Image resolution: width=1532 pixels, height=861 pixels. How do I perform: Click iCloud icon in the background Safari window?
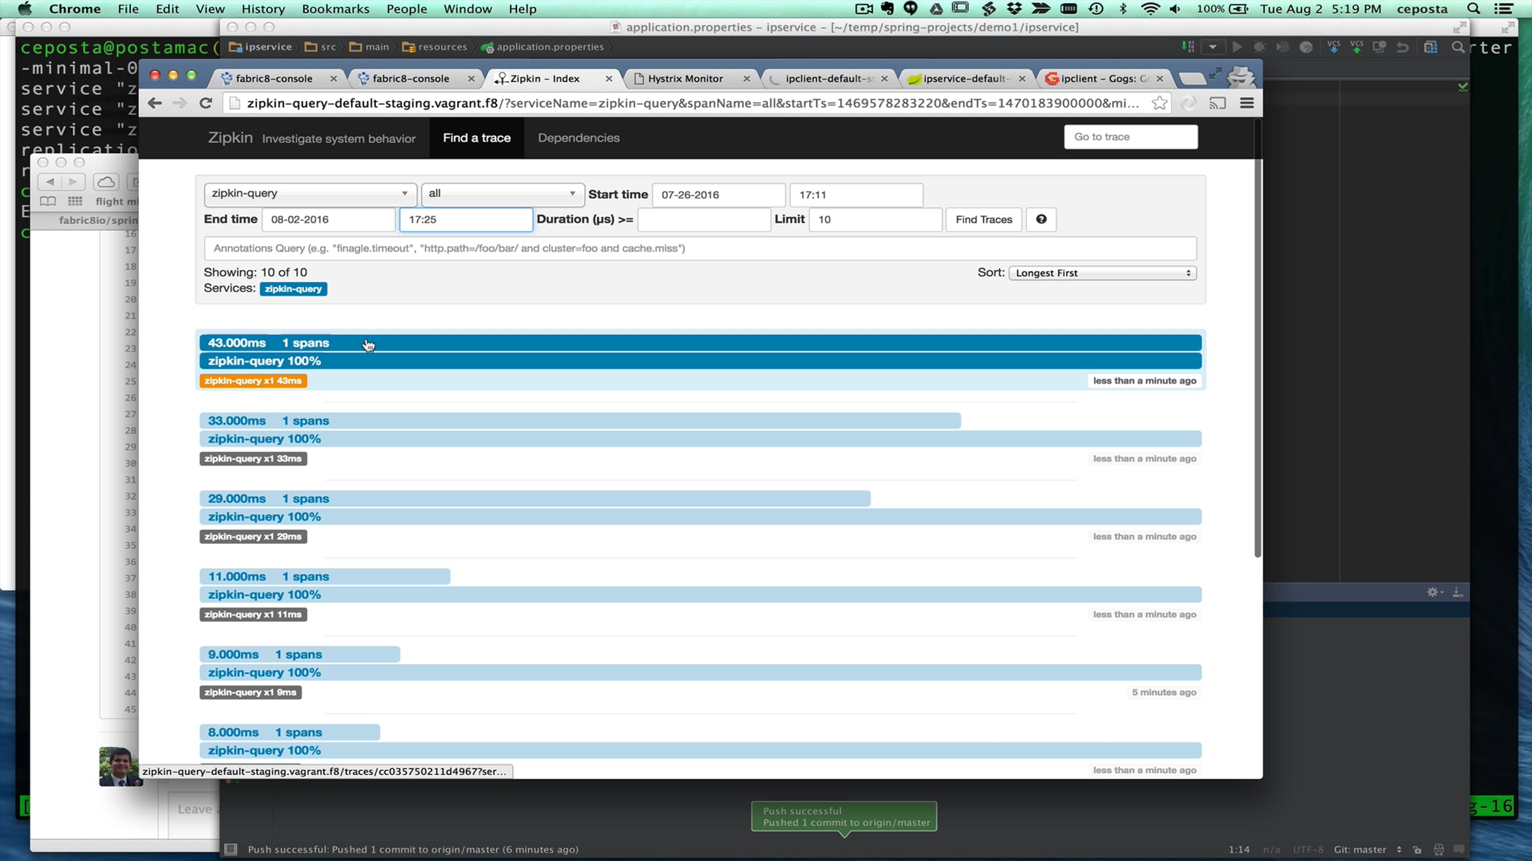click(106, 182)
